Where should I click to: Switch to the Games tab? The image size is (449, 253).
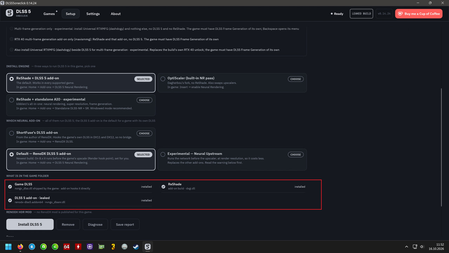(49, 14)
